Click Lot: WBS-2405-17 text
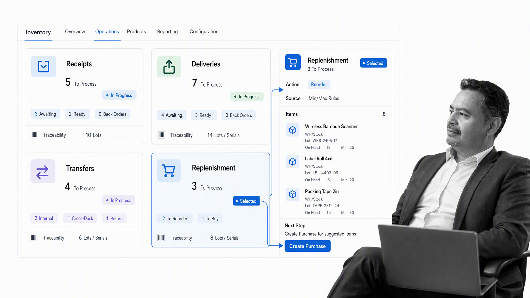Screen dimensions: 530x298 pyautogui.click(x=321, y=141)
